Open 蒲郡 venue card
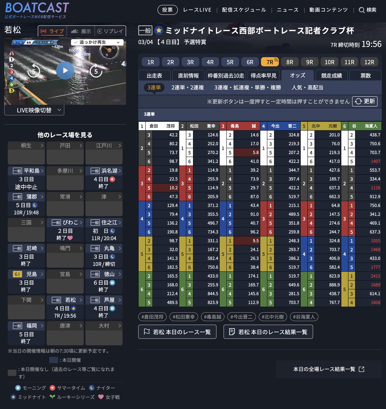 pos(26,204)
